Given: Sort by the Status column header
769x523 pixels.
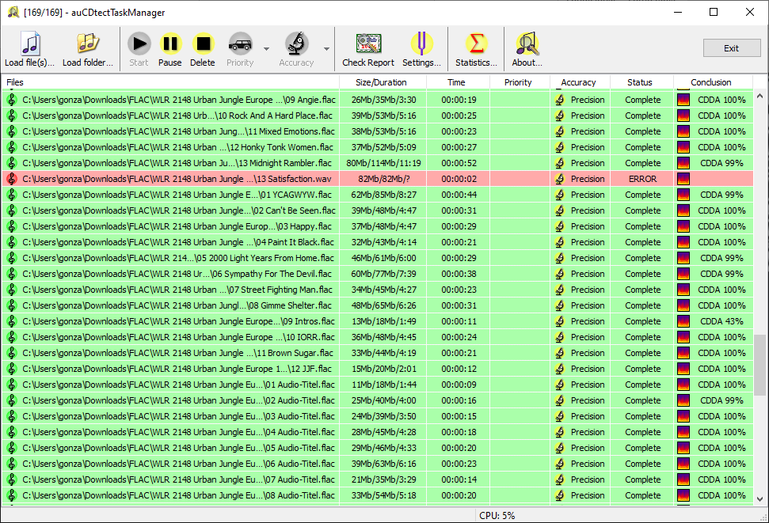Looking at the screenshot, I should pos(641,82).
